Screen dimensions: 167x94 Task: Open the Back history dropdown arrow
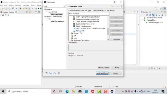pyautogui.click(x=114, y=7)
